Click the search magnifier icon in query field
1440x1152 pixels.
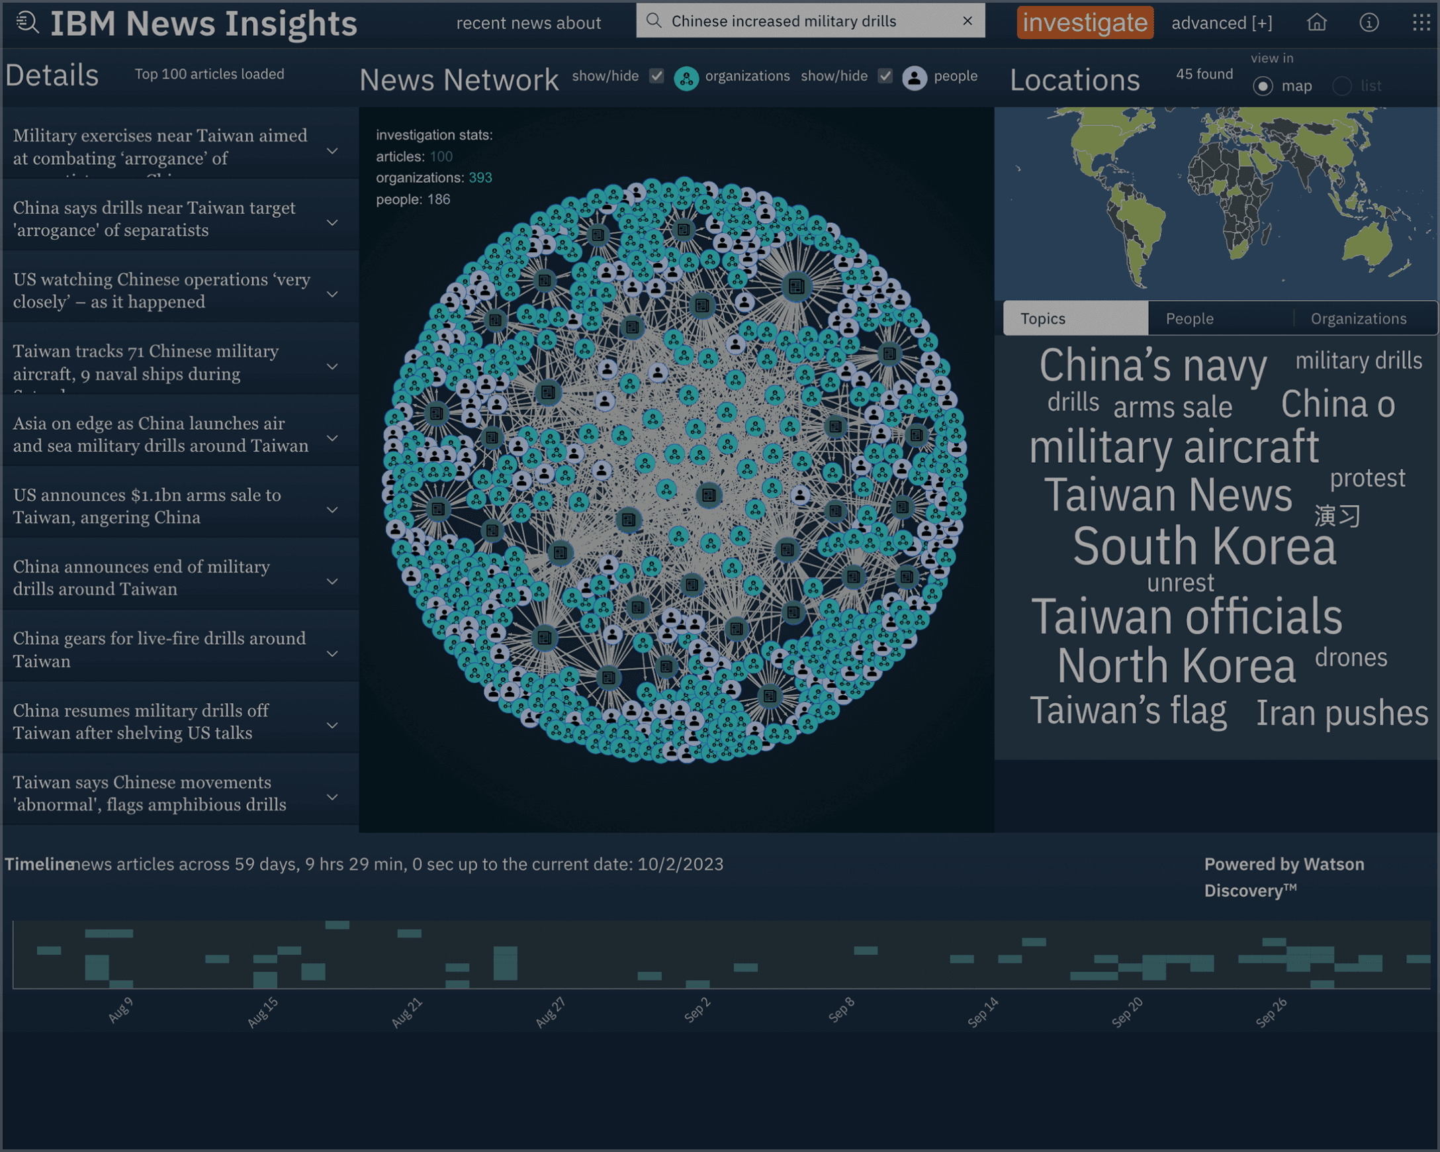tap(654, 21)
